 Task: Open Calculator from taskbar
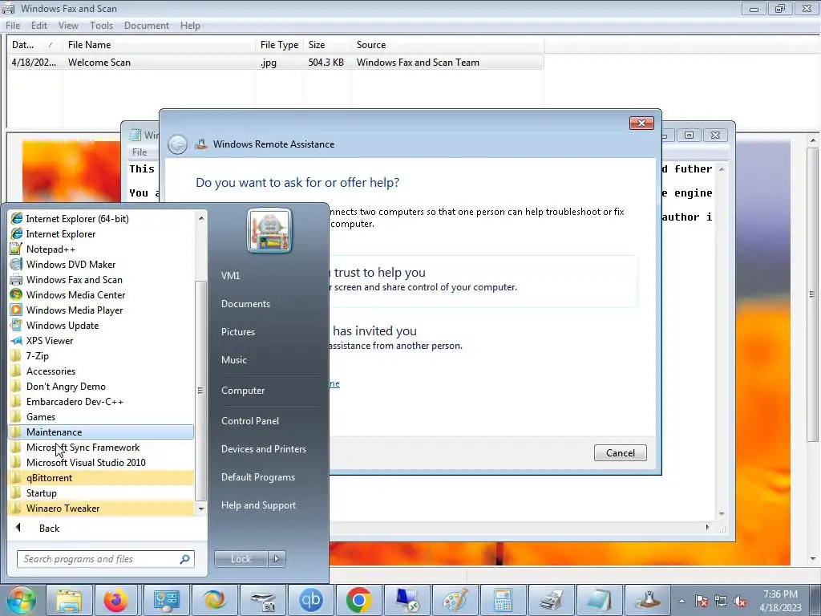(x=504, y=600)
